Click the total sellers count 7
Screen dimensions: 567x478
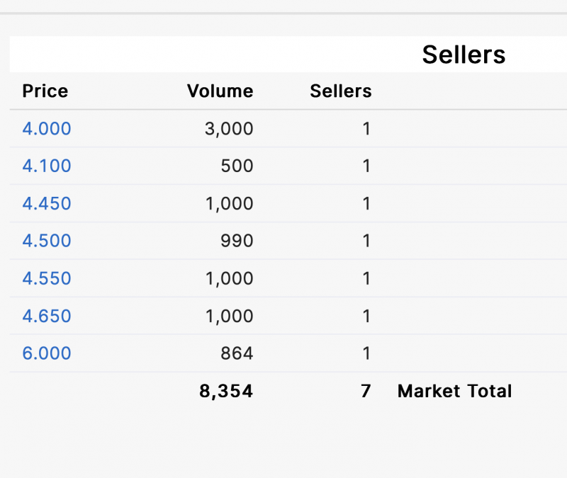(366, 391)
